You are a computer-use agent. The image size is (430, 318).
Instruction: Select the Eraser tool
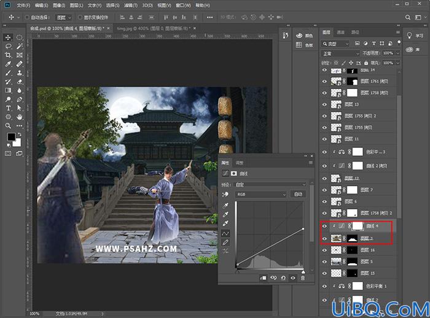pos(19,82)
